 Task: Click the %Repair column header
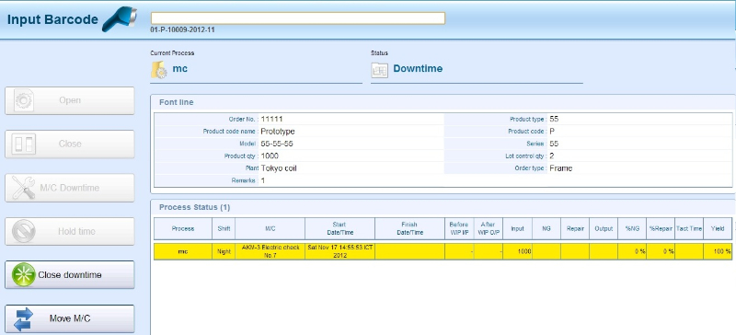(661, 229)
